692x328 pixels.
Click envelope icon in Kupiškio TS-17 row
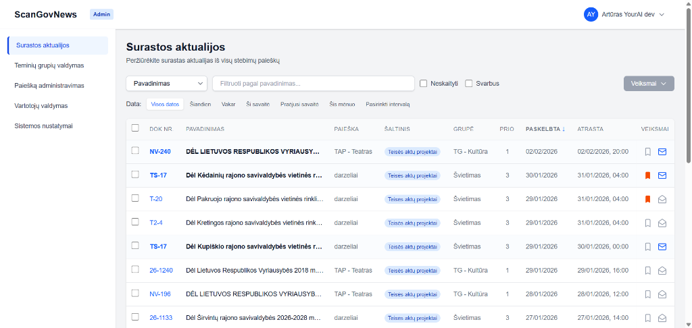pyautogui.click(x=662, y=247)
